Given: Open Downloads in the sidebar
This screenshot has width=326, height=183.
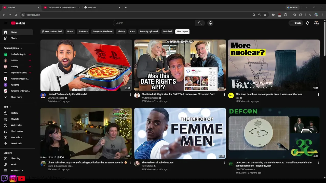Looking at the screenshot, I should (x=17, y=143).
